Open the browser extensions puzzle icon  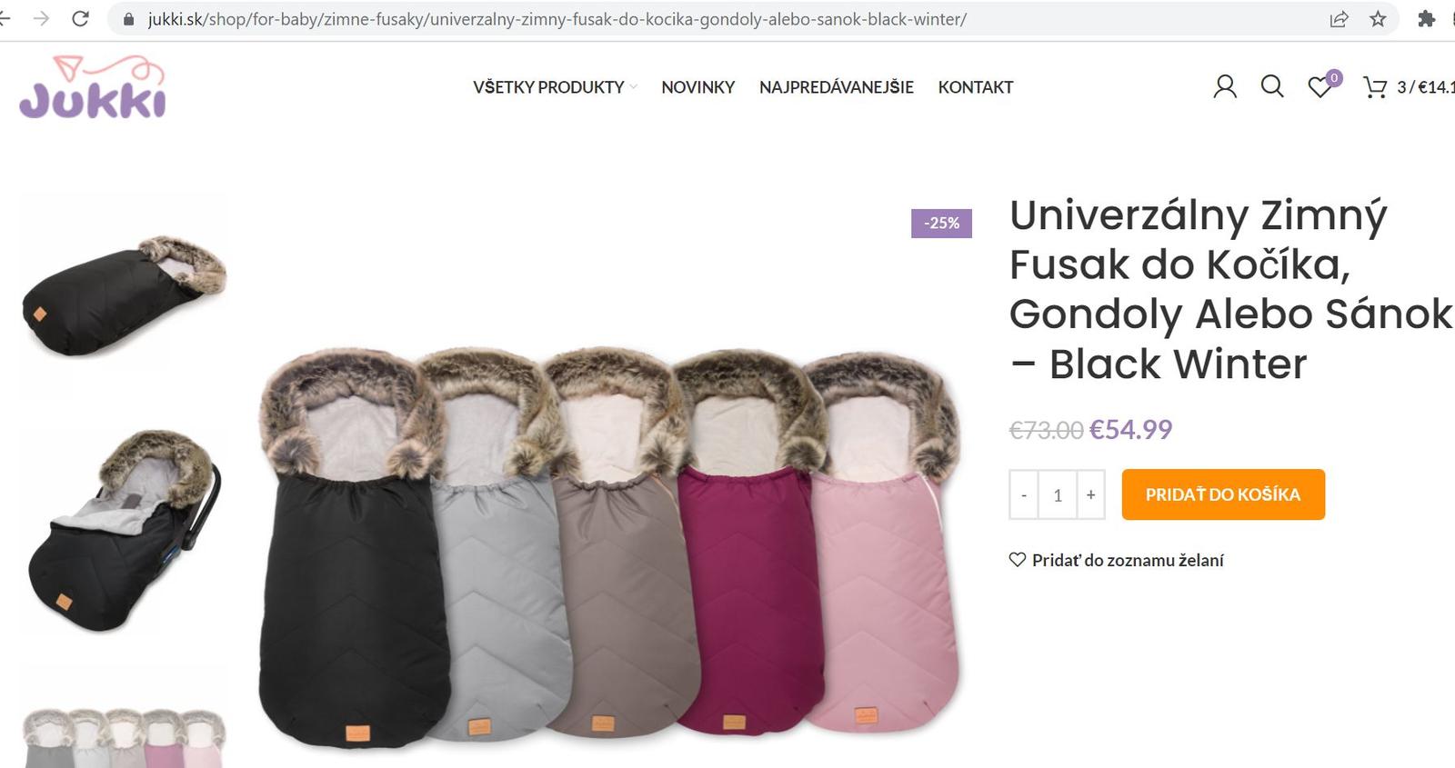pos(1426,19)
